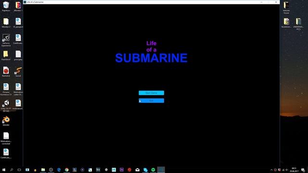This screenshot has height=173, width=308.
Task: Select the Blender shortcut on desktop
Action: pos(6,121)
